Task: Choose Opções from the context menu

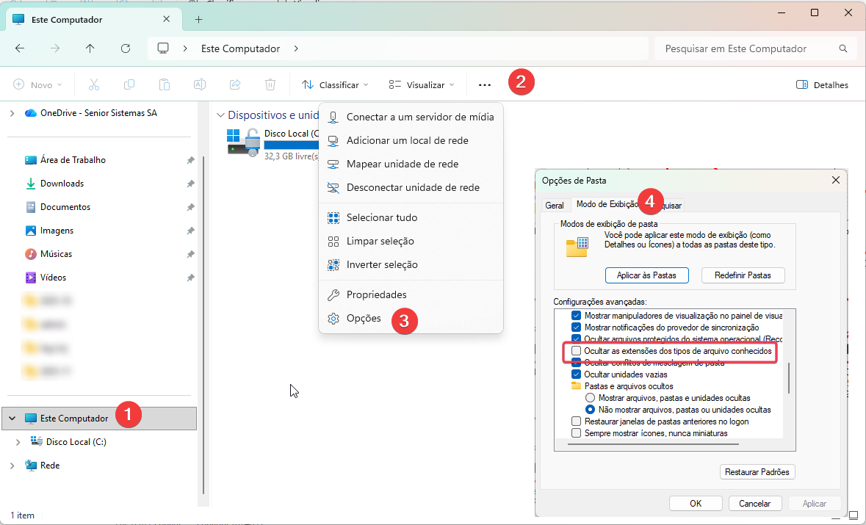Action: (x=364, y=318)
